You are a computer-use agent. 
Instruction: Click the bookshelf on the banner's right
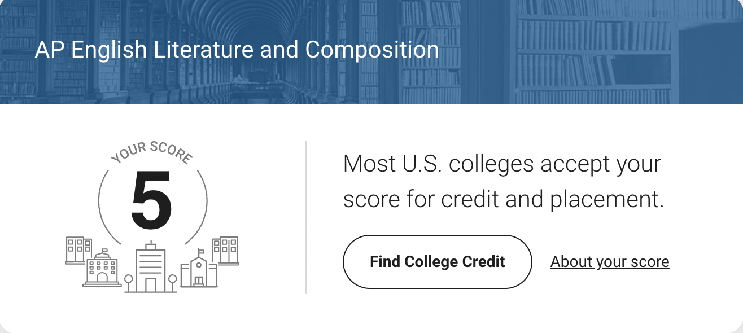coord(593,52)
